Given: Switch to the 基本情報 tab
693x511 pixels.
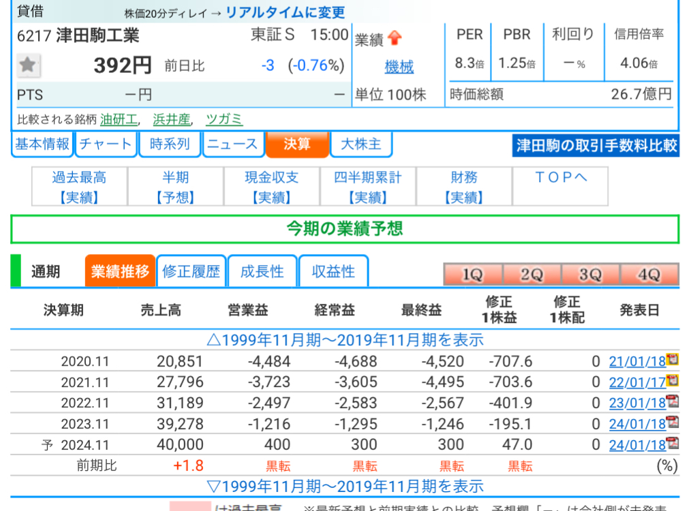Looking at the screenshot, I should (42, 144).
